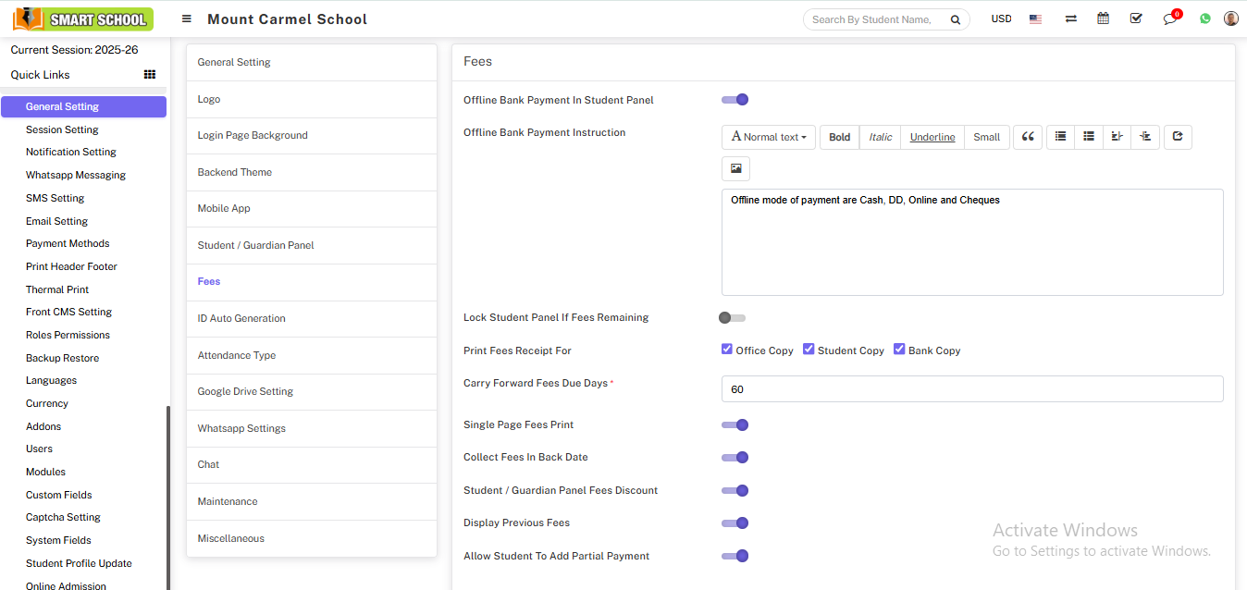Open the language flag dropdown
This screenshot has width=1247, height=590.
click(x=1035, y=18)
